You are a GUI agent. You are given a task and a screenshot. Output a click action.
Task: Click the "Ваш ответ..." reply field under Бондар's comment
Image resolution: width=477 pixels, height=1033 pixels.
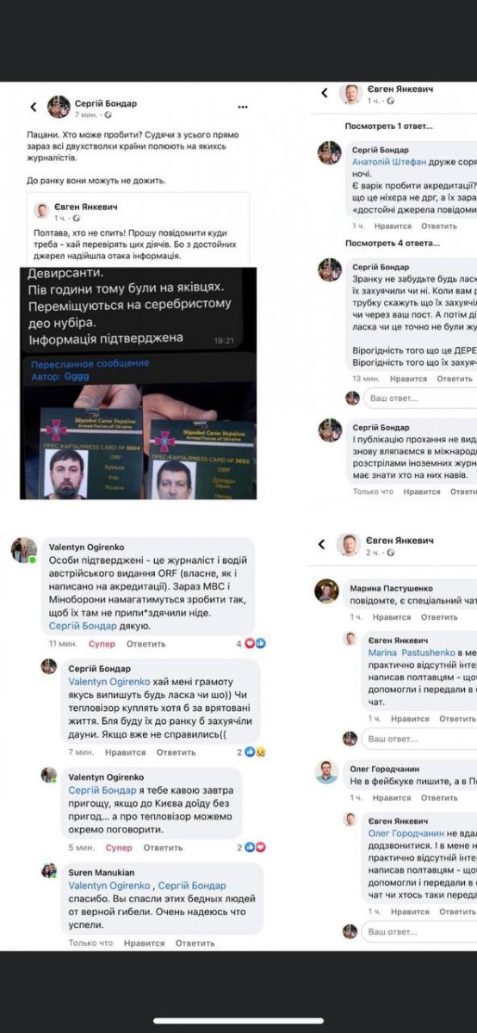tap(419, 399)
